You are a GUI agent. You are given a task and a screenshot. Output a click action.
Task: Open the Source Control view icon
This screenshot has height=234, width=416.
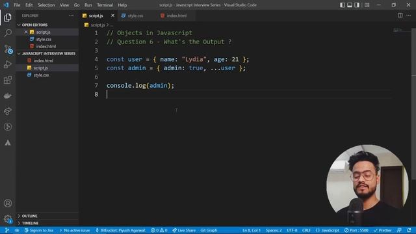click(x=8, y=49)
